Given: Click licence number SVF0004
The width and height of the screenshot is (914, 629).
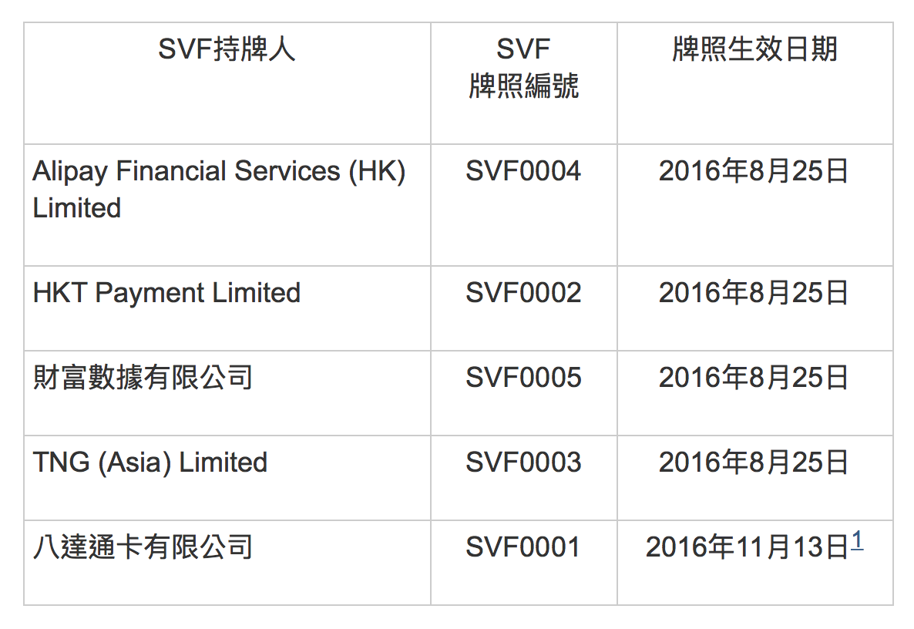Looking at the screenshot, I should pyautogui.click(x=523, y=171).
